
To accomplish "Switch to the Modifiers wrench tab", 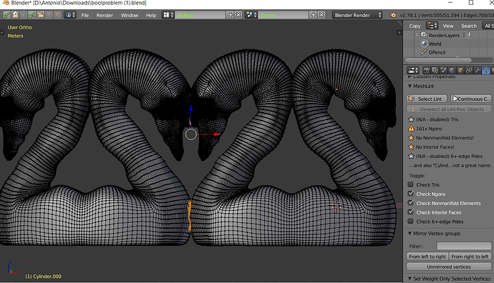I will (x=478, y=70).
